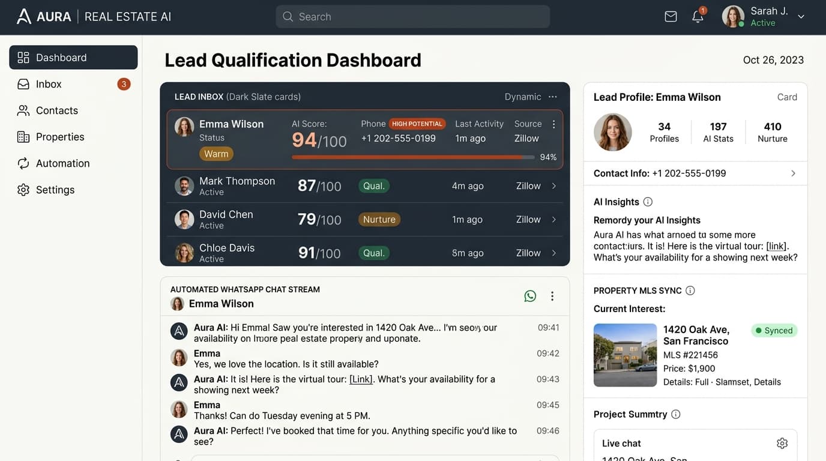Open the mail envelope icon in header
This screenshot has height=461, width=826.
point(671,17)
